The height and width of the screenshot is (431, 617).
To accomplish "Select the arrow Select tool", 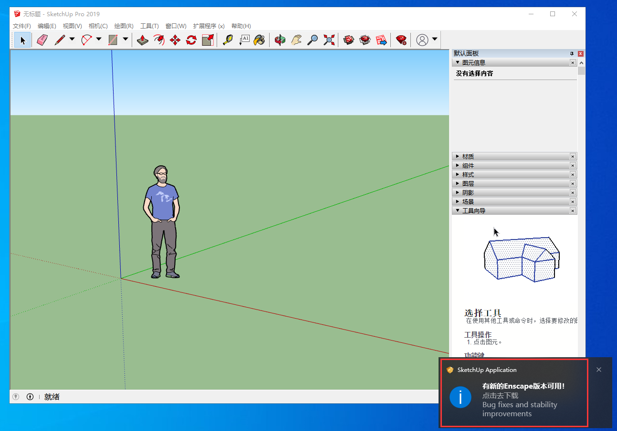I will (x=22, y=40).
